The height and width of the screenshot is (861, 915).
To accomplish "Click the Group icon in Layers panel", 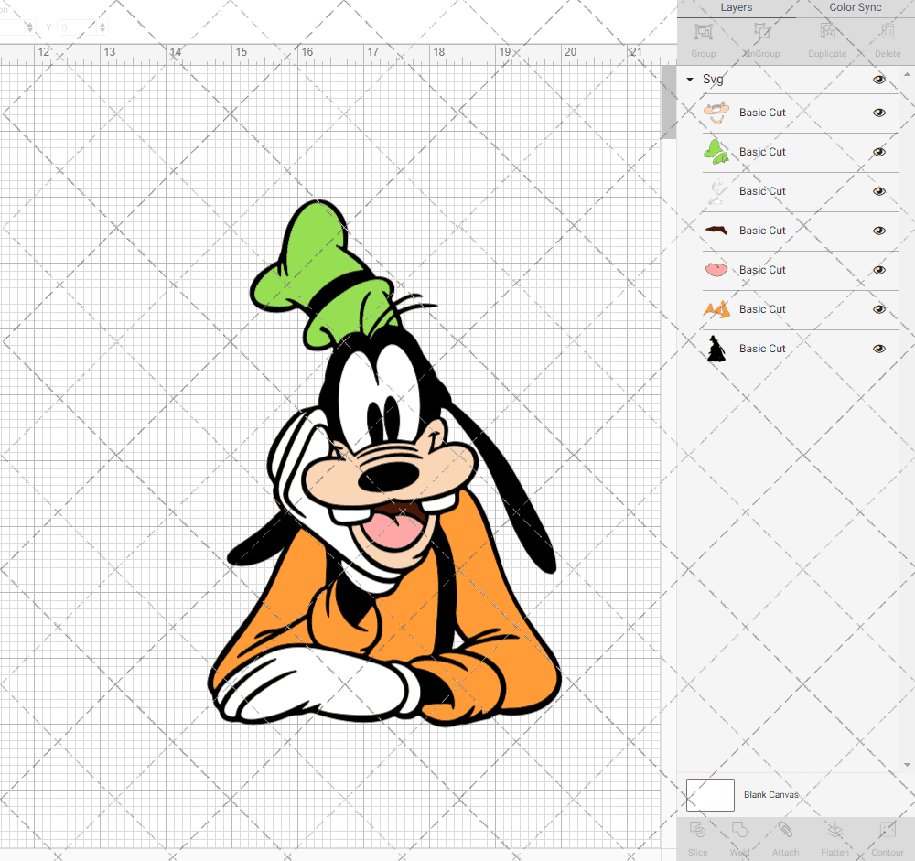I will pyautogui.click(x=703, y=31).
